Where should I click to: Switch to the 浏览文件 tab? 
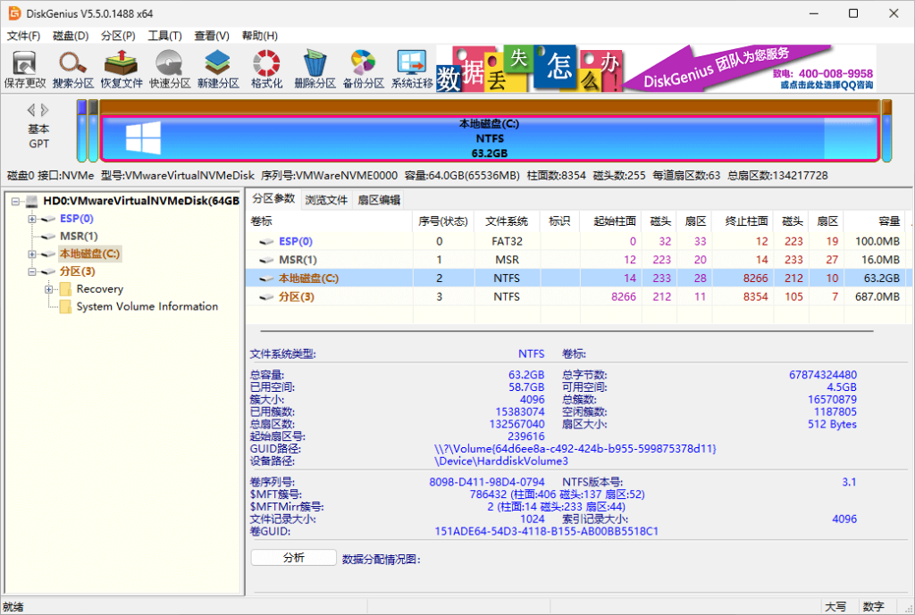tap(326, 200)
